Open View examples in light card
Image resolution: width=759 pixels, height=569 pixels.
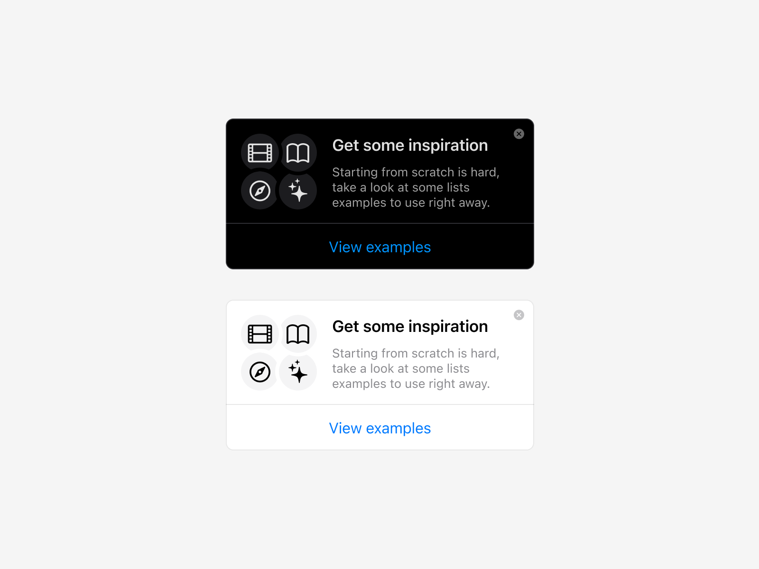pyautogui.click(x=380, y=428)
